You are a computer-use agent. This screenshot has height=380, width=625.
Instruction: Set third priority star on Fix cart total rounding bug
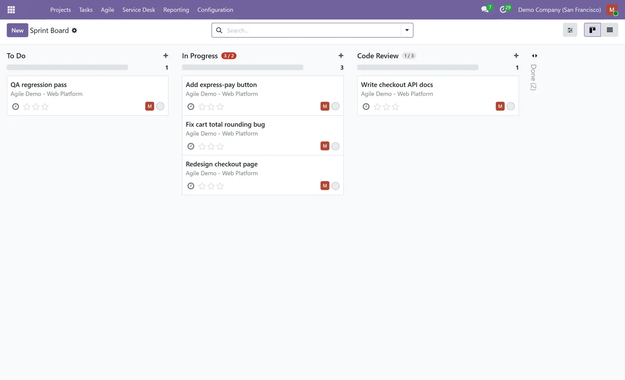220,146
